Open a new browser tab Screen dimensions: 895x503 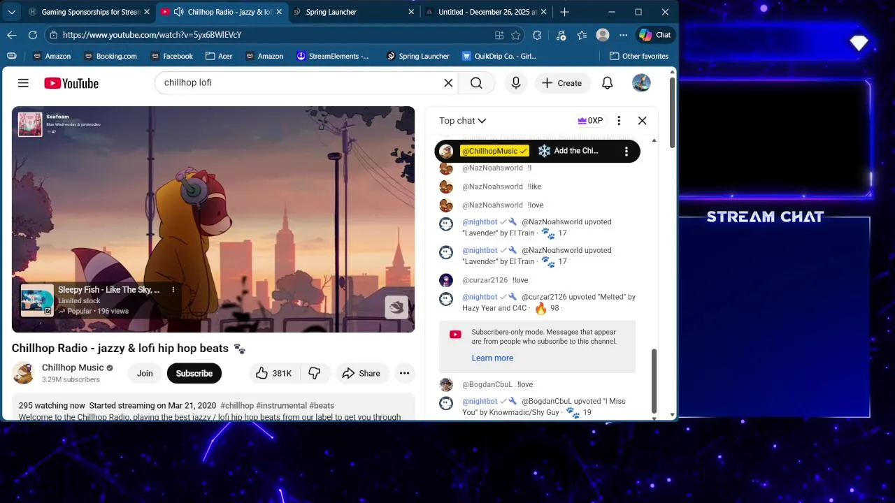pos(564,12)
